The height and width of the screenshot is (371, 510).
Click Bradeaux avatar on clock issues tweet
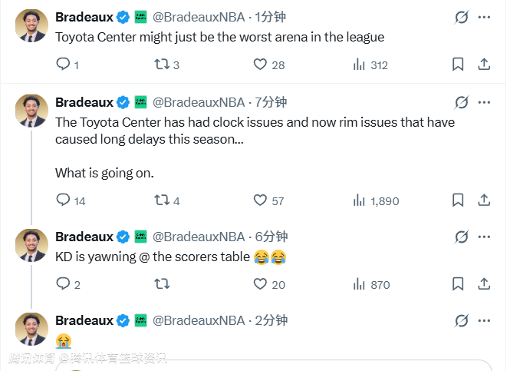pos(31,111)
